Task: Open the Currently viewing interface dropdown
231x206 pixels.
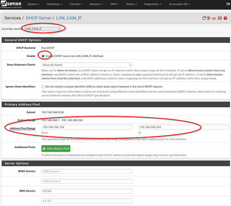Action: pos(43,29)
